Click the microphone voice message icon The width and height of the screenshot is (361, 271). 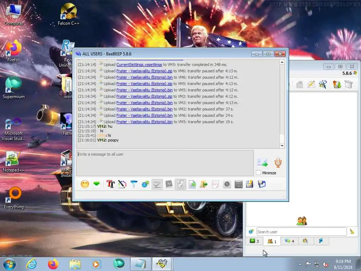[278, 162]
